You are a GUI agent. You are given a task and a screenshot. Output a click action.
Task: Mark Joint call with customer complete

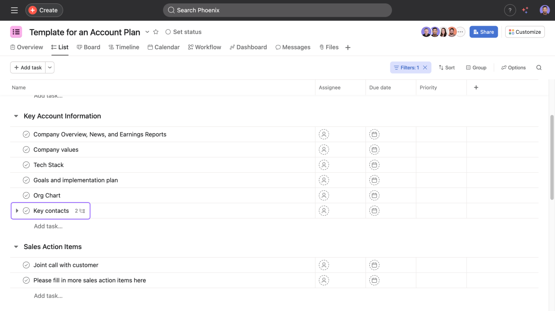26,265
